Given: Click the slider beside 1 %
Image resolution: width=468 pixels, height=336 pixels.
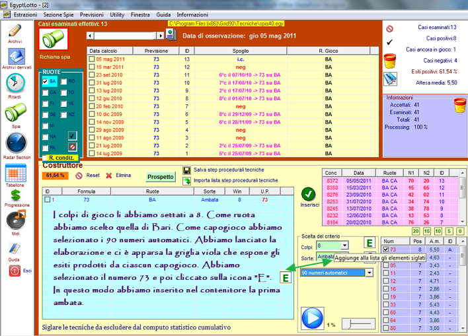Looking at the screenshot, I should [x=358, y=323].
